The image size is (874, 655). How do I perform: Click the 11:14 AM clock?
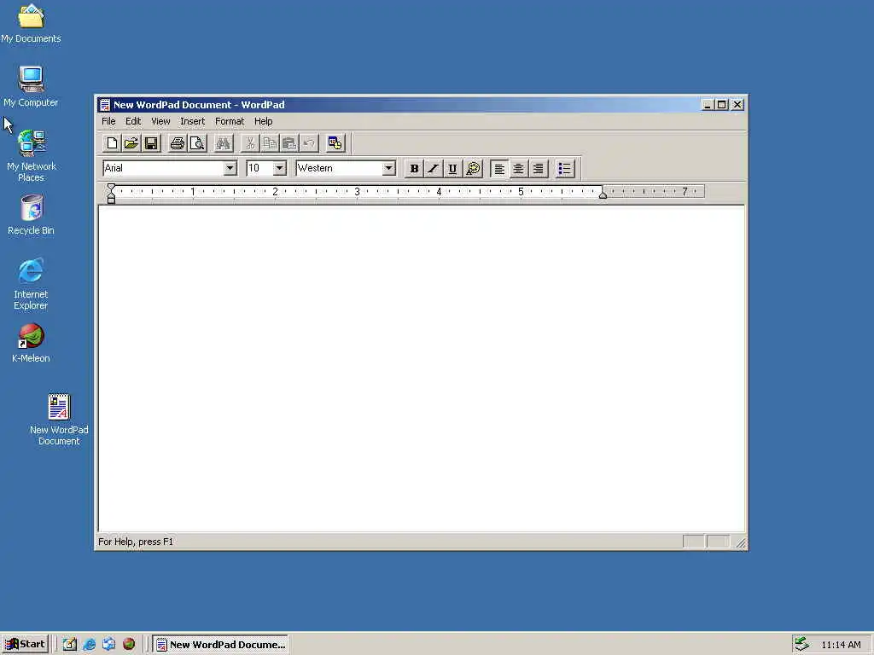pos(841,645)
